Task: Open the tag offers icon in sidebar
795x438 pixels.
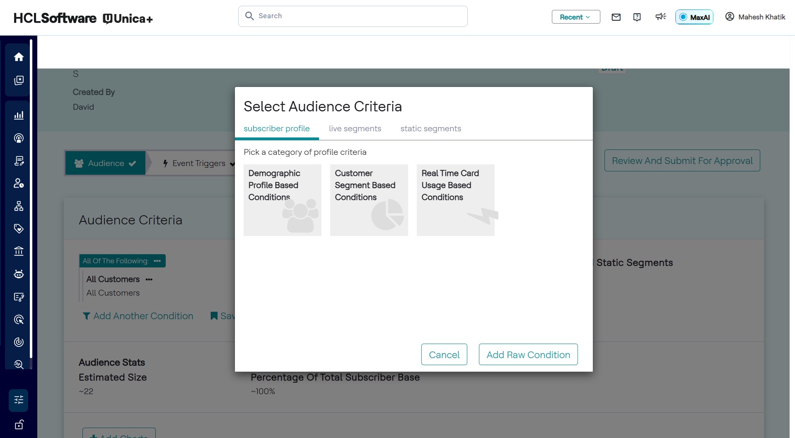Action: tap(19, 229)
